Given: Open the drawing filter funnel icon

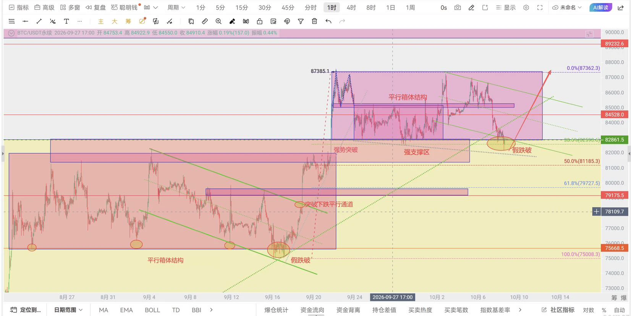Looking at the screenshot, I should tap(301, 21).
